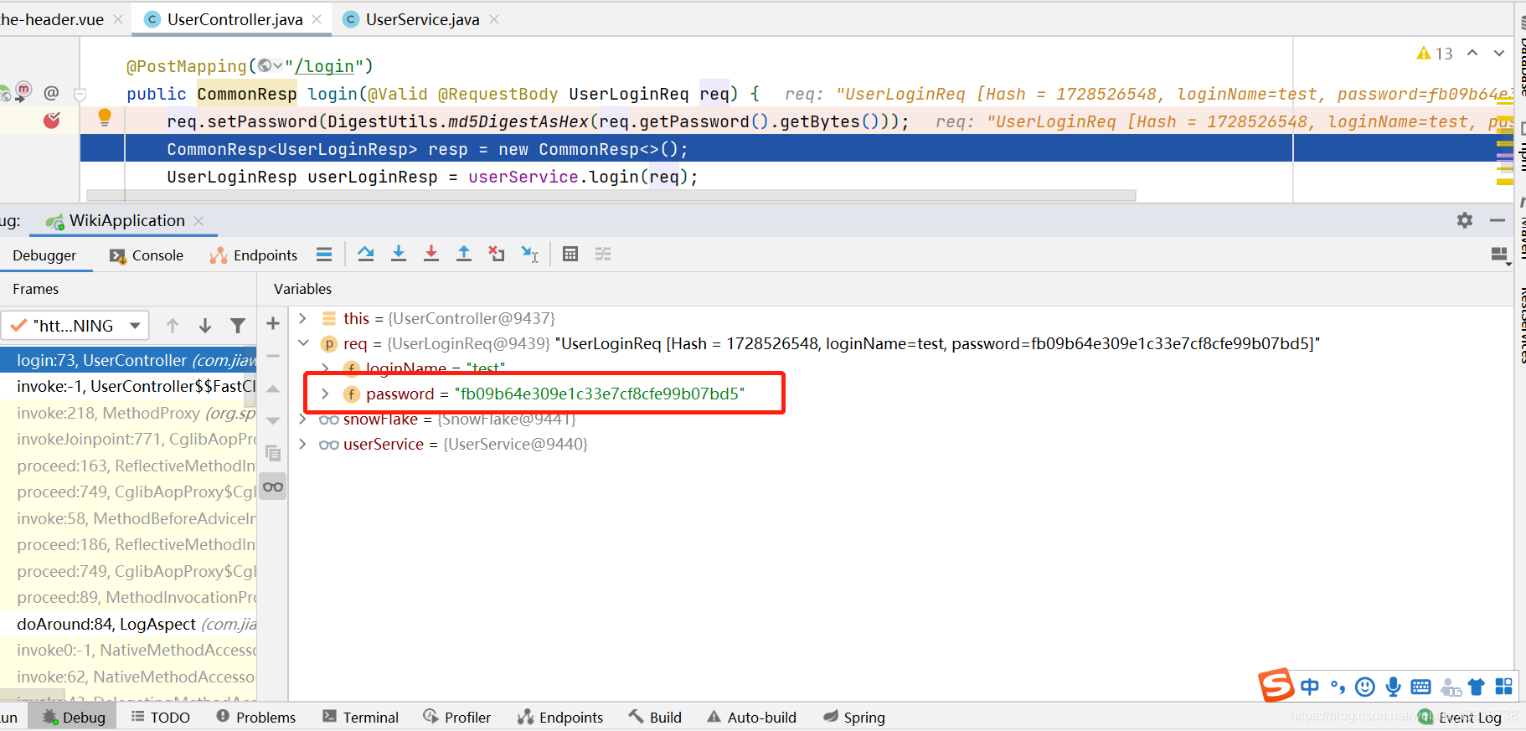Click the warnings count indicator 13
Image resolution: width=1526 pixels, height=731 pixels.
(x=1434, y=54)
